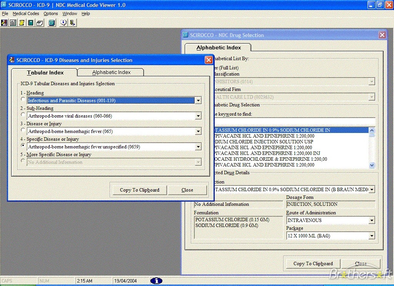
Task: Click the keyword to find input field
Action: 294,122
